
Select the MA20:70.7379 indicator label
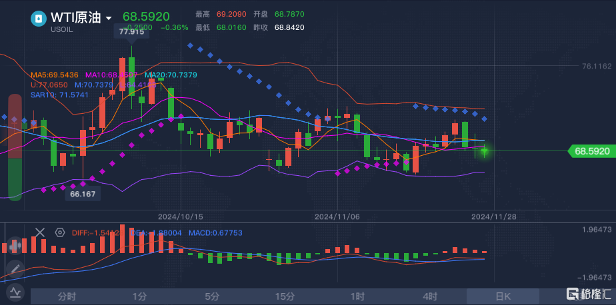pos(171,75)
